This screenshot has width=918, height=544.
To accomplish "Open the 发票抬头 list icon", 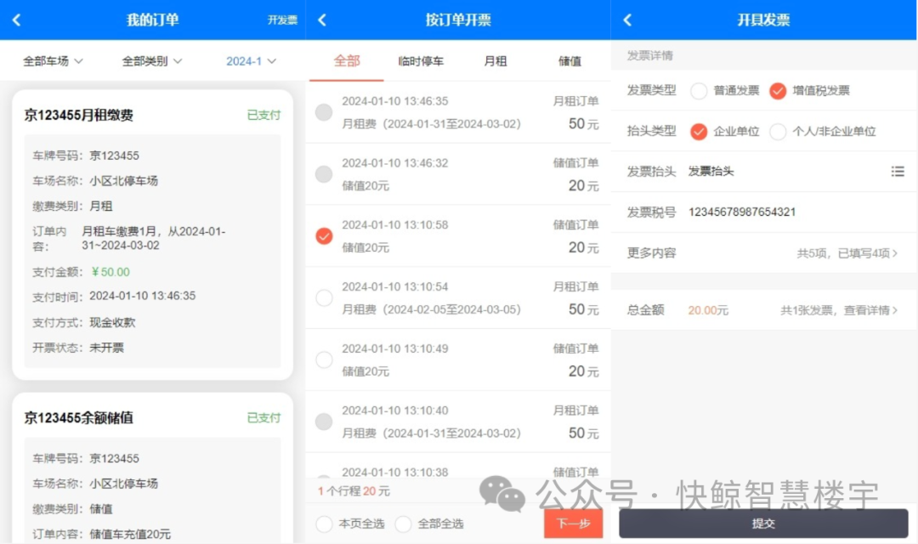I will pos(898,171).
